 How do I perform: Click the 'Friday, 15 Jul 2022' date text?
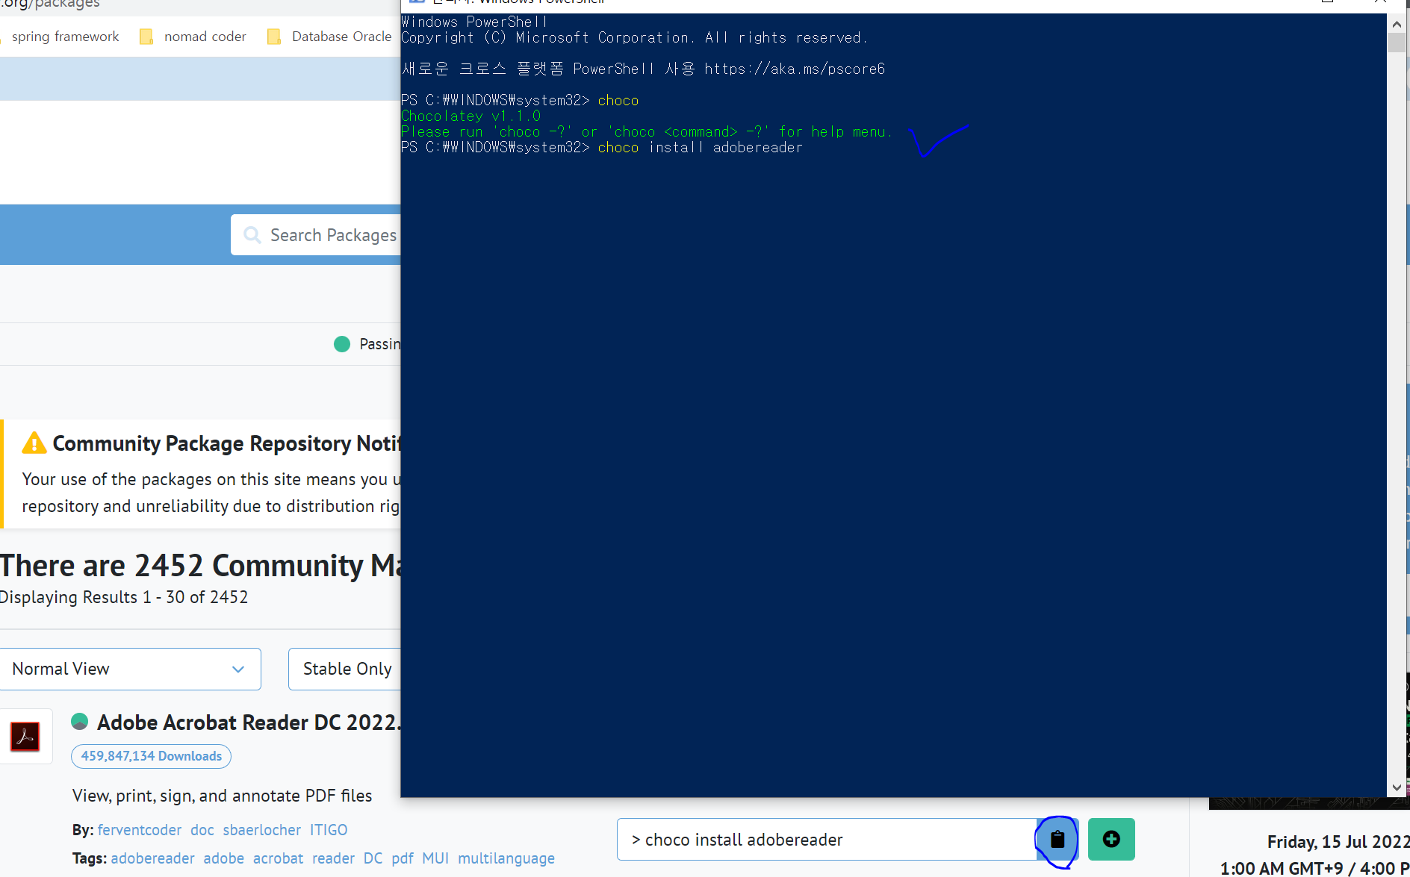coord(1338,842)
